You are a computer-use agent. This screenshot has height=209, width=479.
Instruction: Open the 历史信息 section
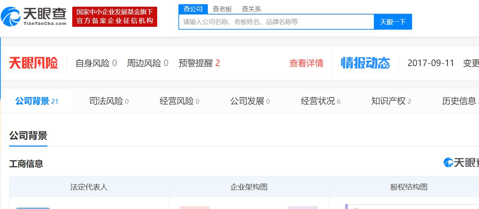(x=459, y=101)
